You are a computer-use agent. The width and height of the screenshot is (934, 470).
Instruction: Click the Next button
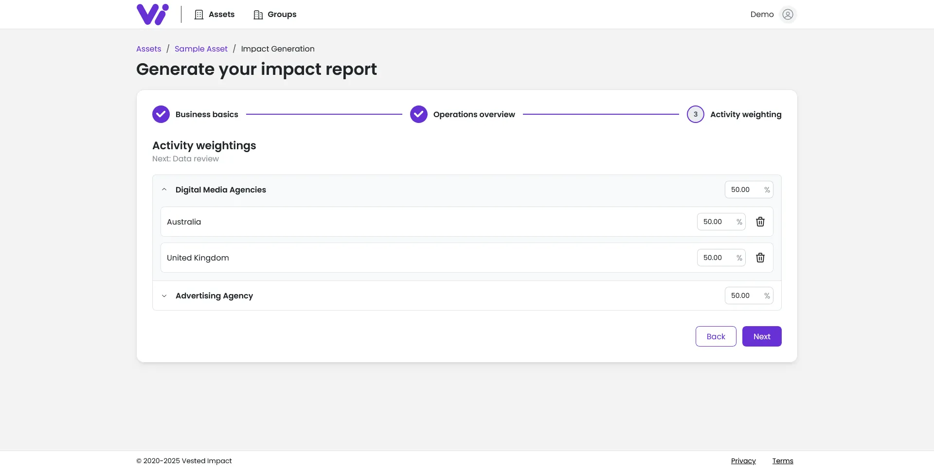pos(761,336)
